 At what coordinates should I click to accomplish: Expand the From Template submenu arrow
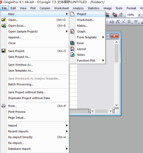tap(103, 37)
